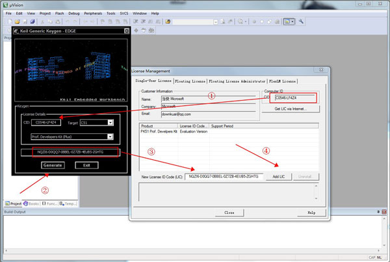Viewport: 390px width, 262px height.
Task: Select the Project panel tab
Action: point(13,203)
